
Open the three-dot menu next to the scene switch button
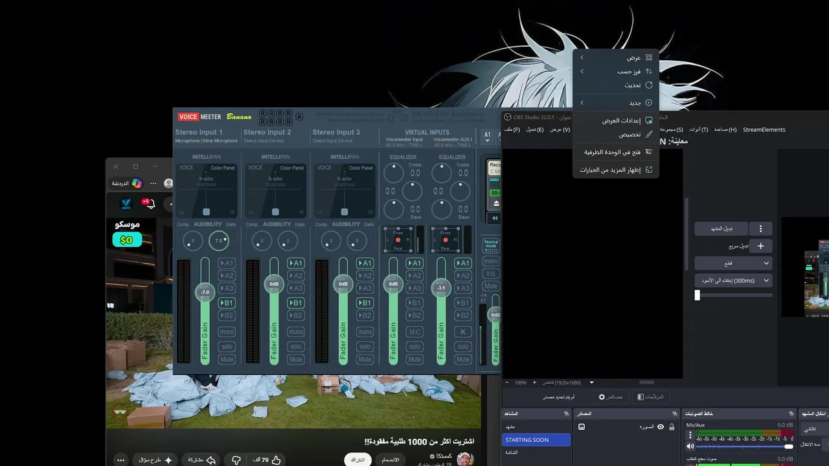(x=760, y=228)
